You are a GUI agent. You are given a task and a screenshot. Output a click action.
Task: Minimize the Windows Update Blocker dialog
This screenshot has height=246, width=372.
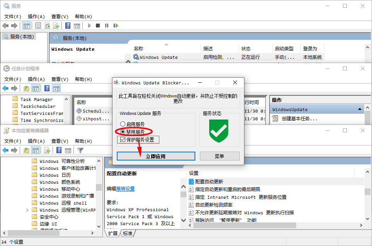(x=200, y=82)
